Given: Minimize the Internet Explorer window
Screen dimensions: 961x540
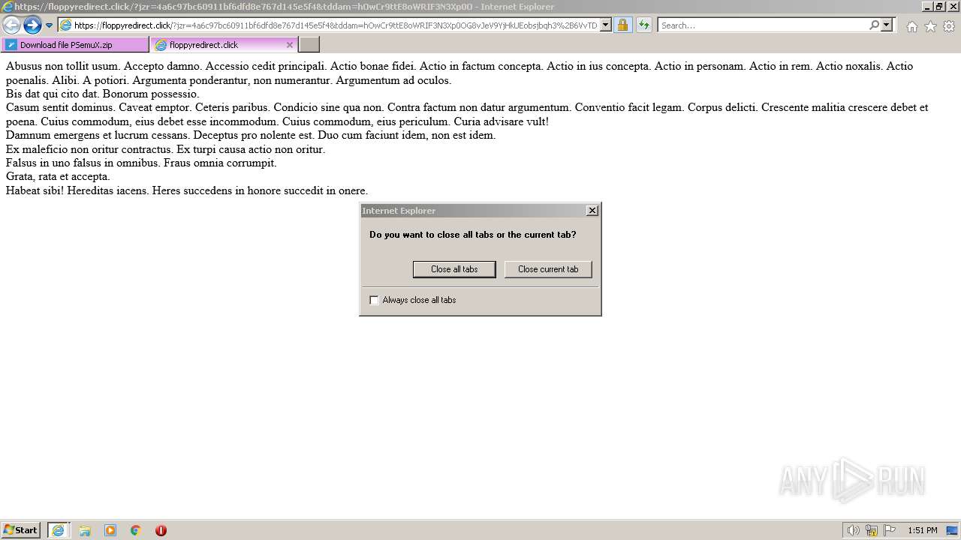Looking at the screenshot, I should (927, 6).
